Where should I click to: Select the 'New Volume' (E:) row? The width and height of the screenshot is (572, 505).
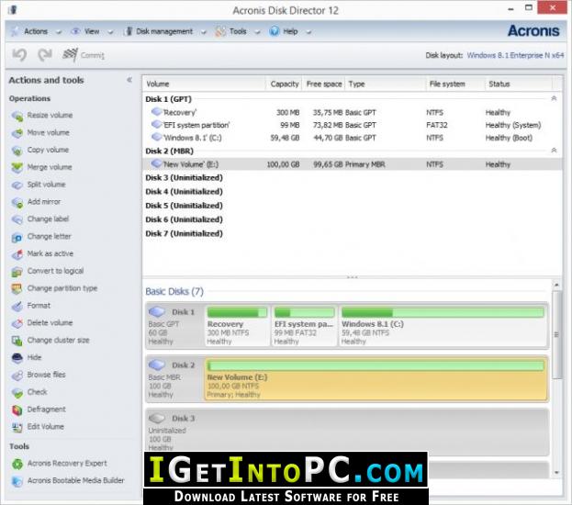(x=352, y=164)
